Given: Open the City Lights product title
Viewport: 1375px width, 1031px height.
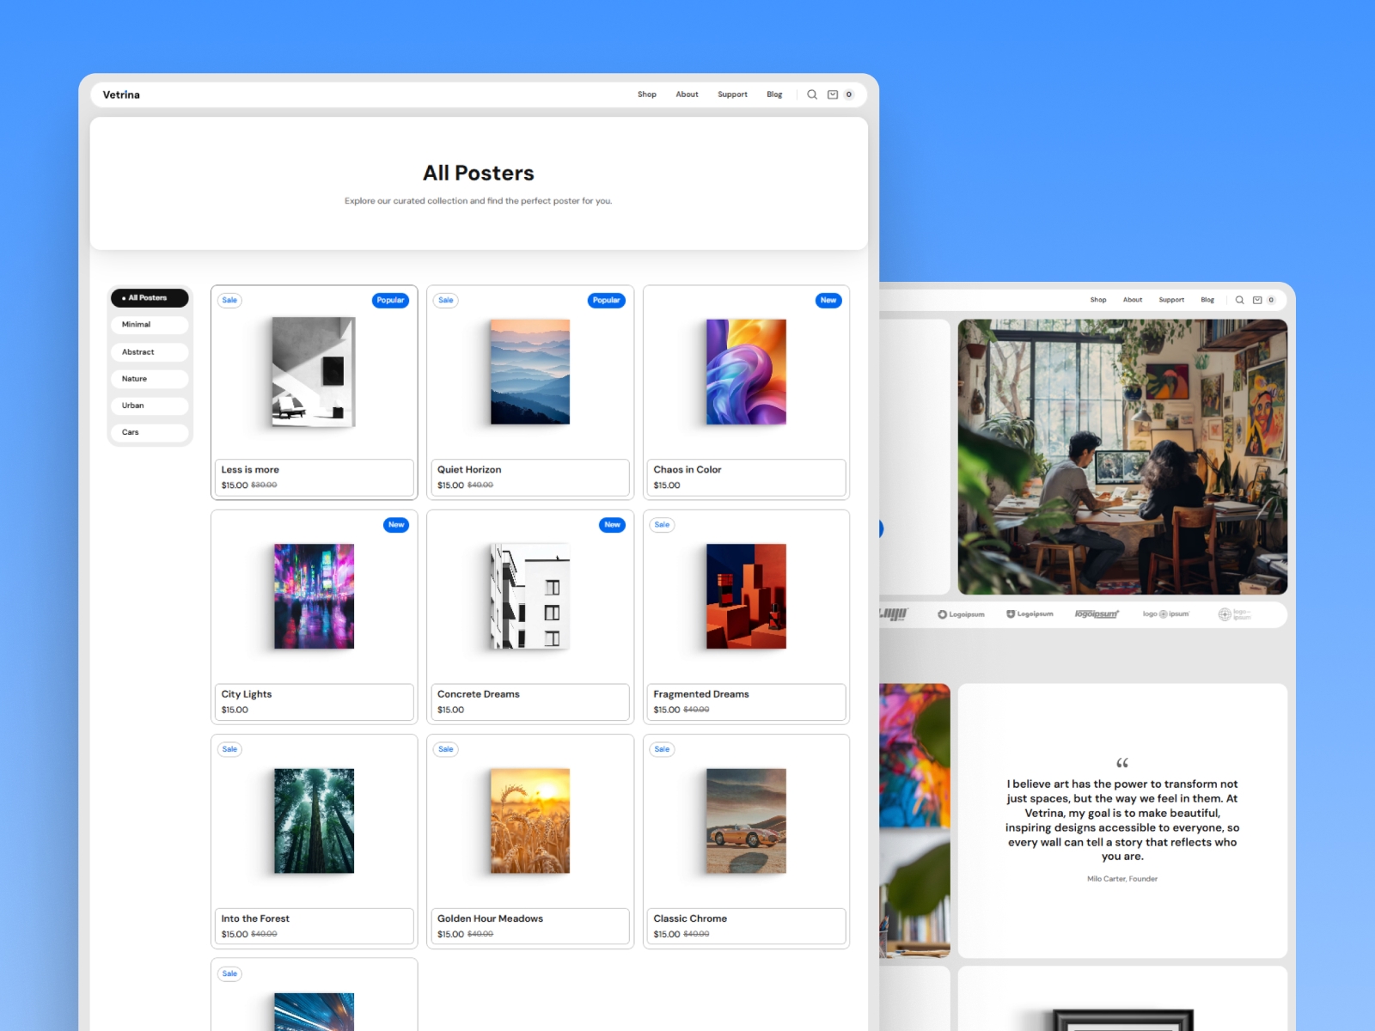Looking at the screenshot, I should pos(247,694).
